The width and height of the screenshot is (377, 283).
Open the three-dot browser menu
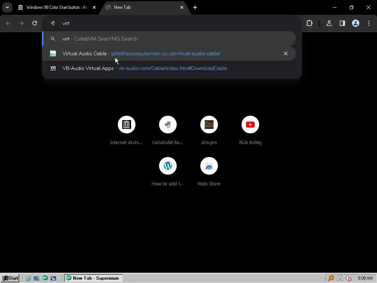click(x=369, y=23)
